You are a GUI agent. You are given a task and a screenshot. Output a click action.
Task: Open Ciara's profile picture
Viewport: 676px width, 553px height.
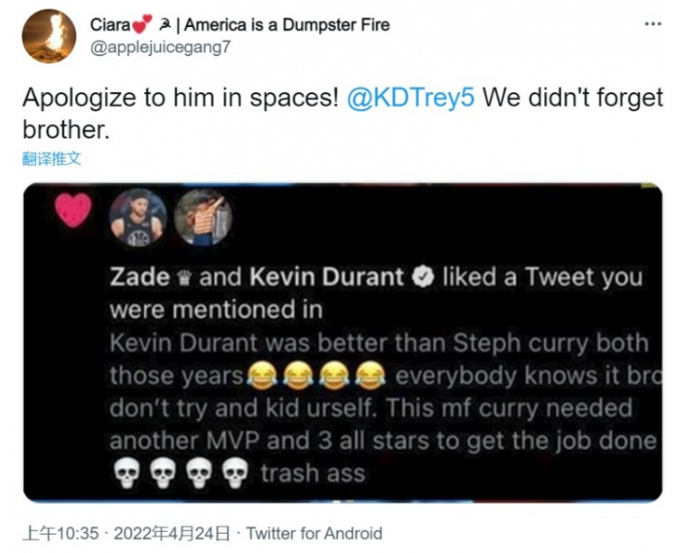click(49, 36)
